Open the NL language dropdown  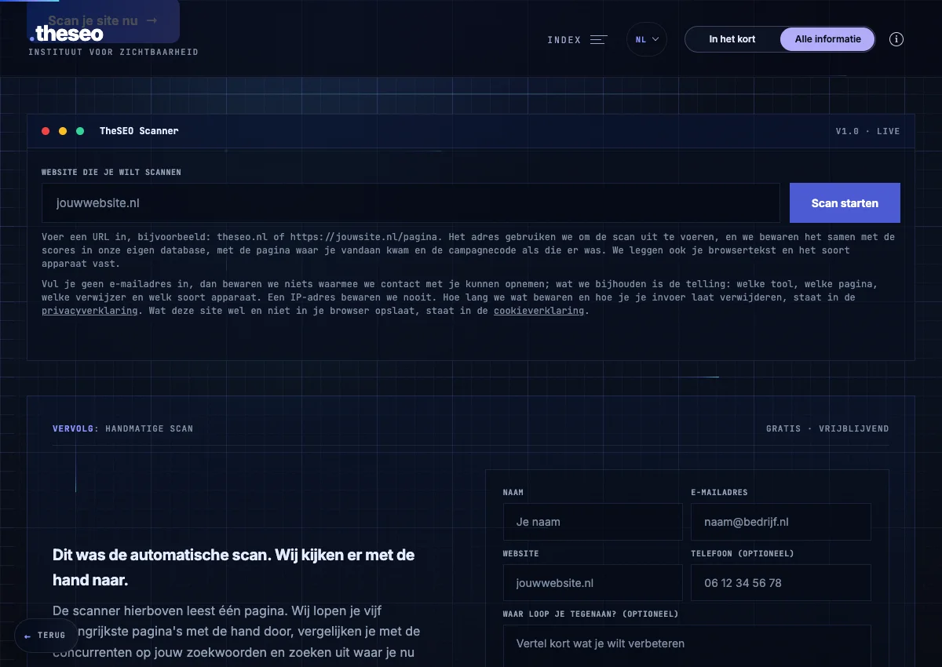coord(647,39)
